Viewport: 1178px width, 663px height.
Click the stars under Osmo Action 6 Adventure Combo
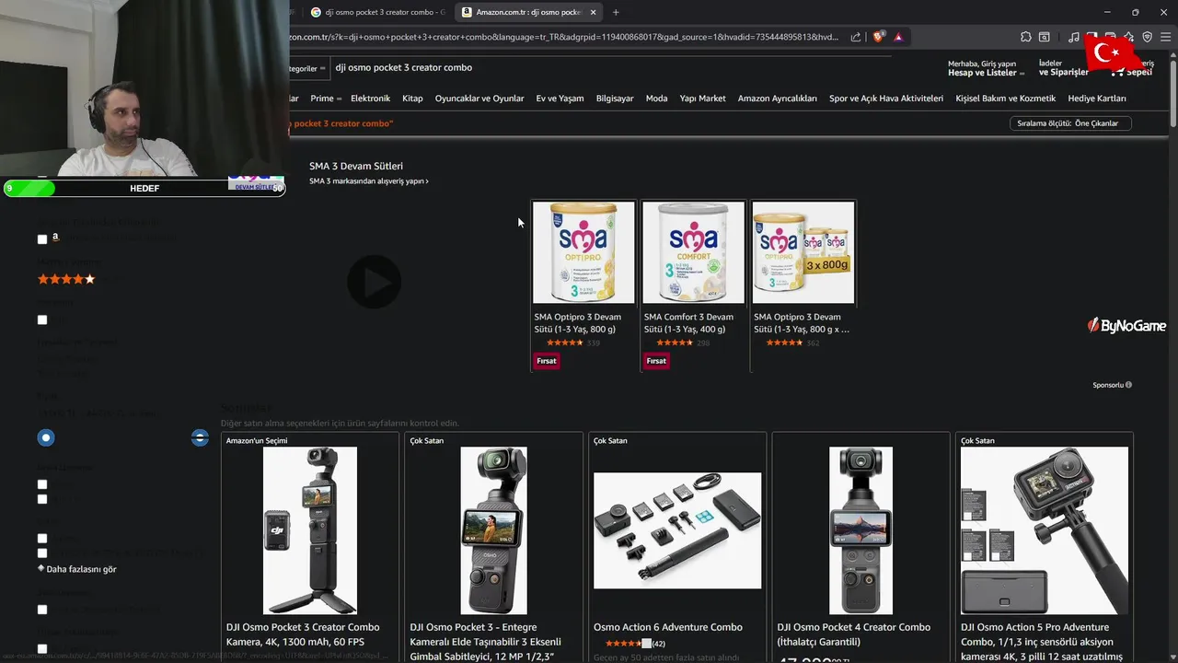point(629,643)
